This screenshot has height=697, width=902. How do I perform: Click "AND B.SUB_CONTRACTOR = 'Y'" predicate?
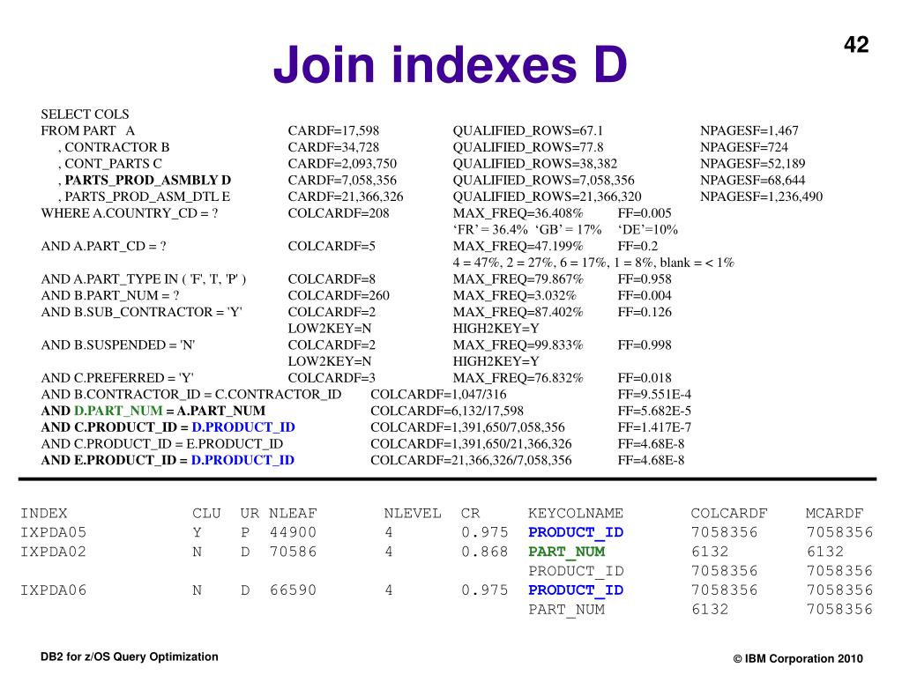[x=141, y=312]
